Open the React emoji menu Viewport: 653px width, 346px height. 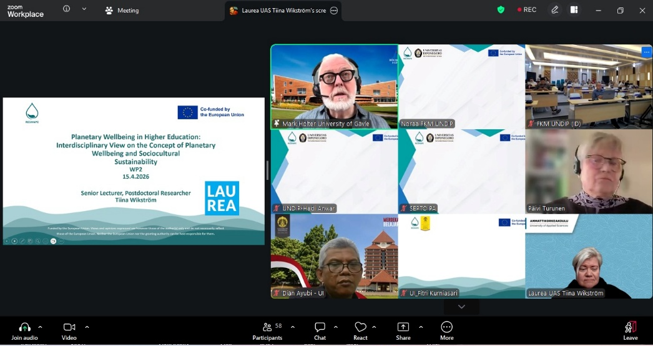tap(360, 327)
